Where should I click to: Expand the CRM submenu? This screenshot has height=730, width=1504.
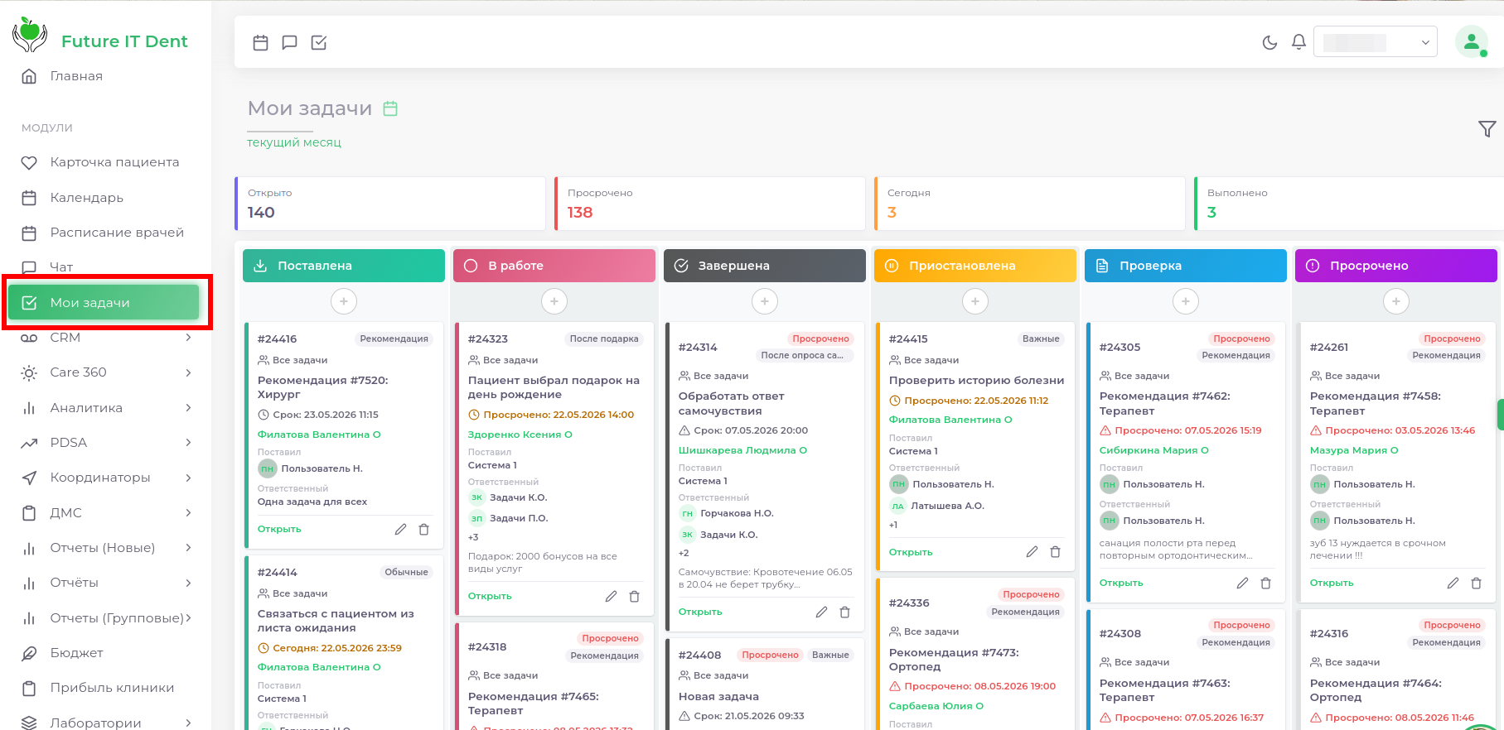click(x=106, y=338)
